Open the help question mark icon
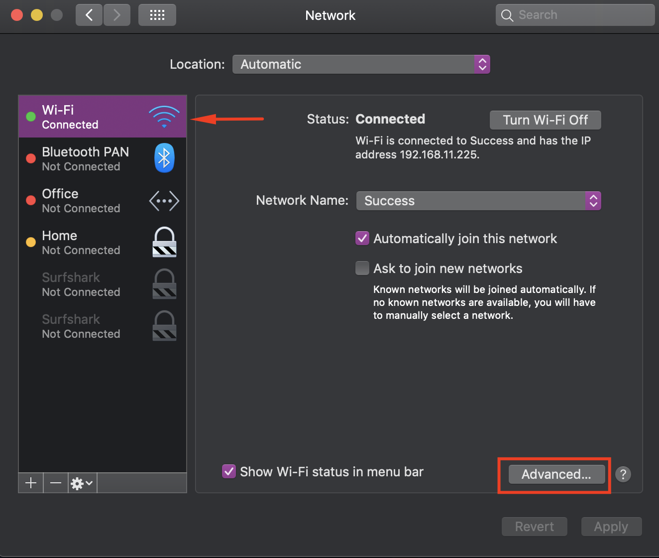Screen dimensions: 659x558 623,474
